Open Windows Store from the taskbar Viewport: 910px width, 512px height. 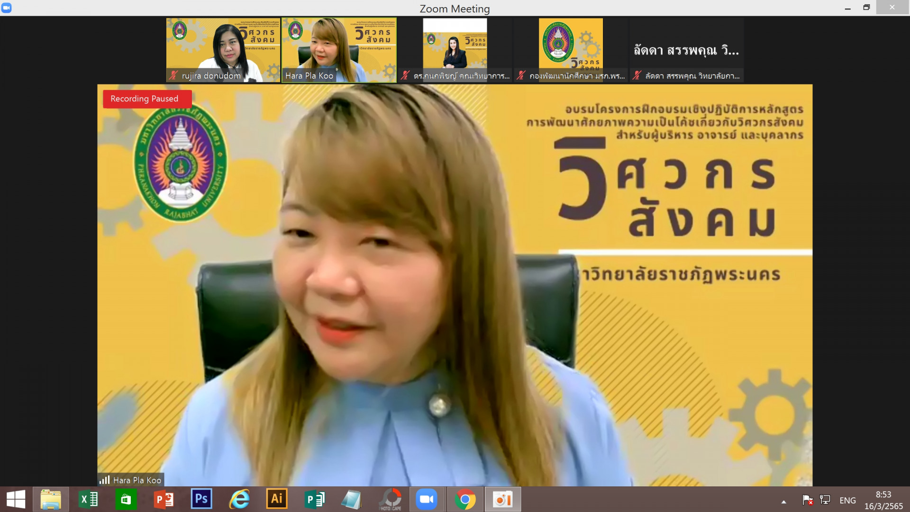[126, 499]
